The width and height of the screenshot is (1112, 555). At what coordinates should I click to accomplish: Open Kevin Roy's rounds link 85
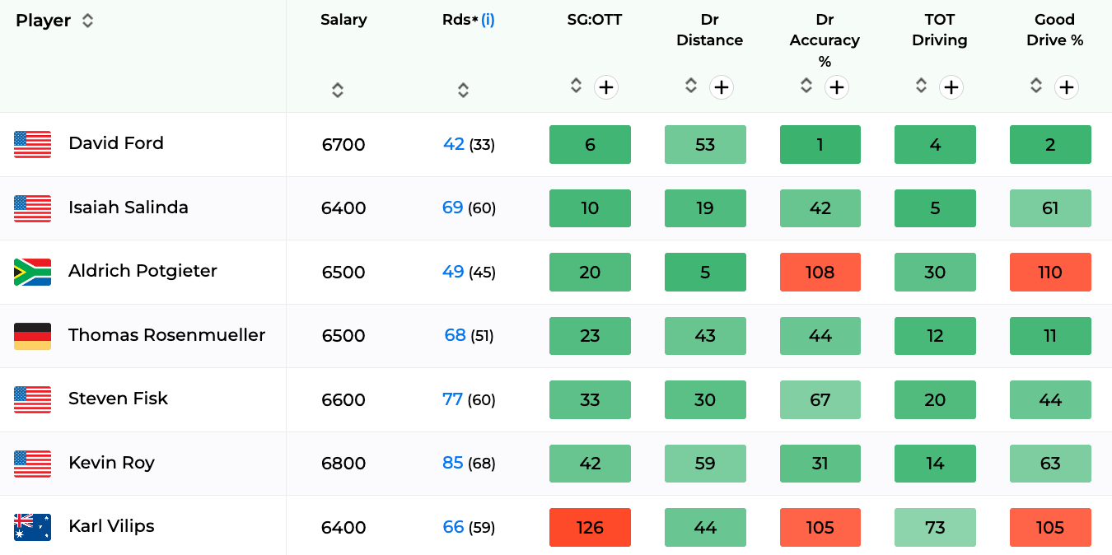click(453, 463)
